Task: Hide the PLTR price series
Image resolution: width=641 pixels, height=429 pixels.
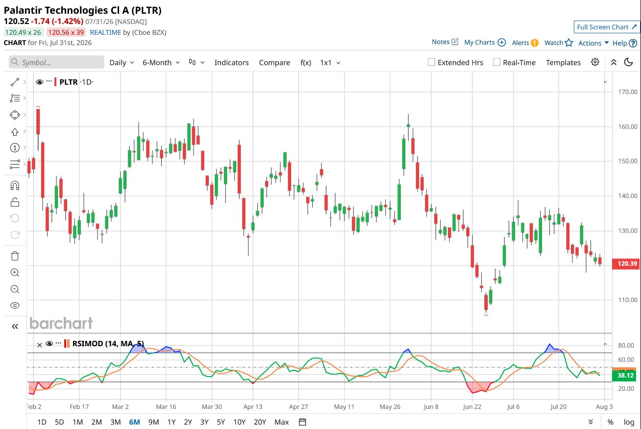Action: click(40, 82)
